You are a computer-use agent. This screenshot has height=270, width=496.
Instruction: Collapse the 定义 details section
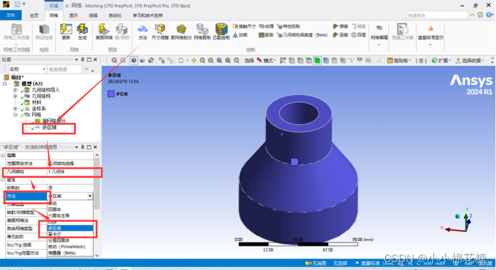(x=3, y=180)
